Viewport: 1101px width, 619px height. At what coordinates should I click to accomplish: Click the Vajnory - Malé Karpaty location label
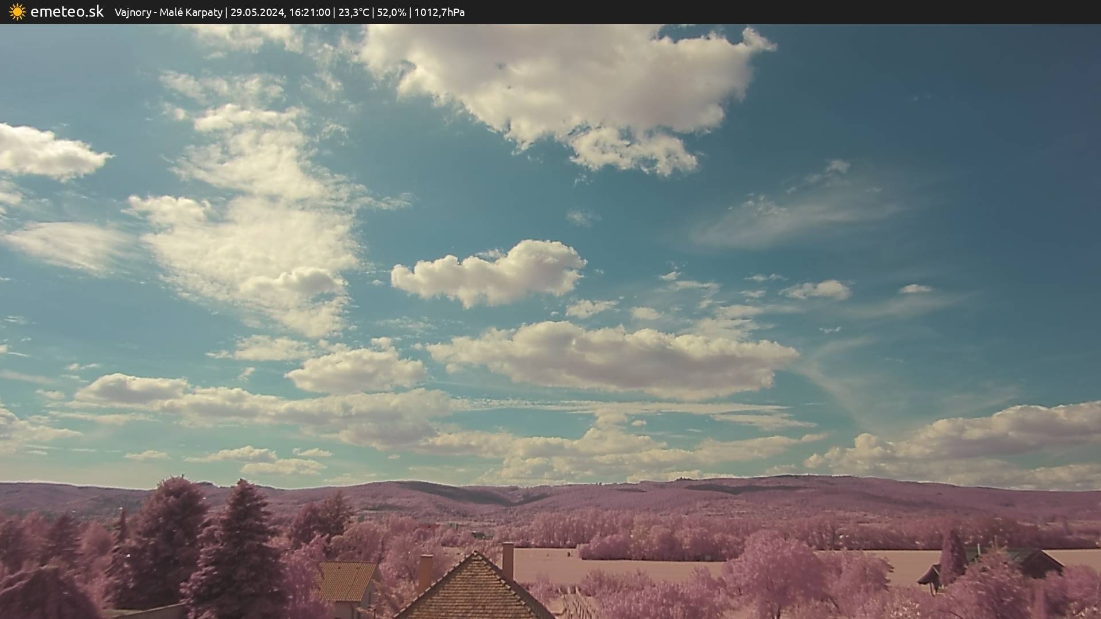(x=168, y=13)
